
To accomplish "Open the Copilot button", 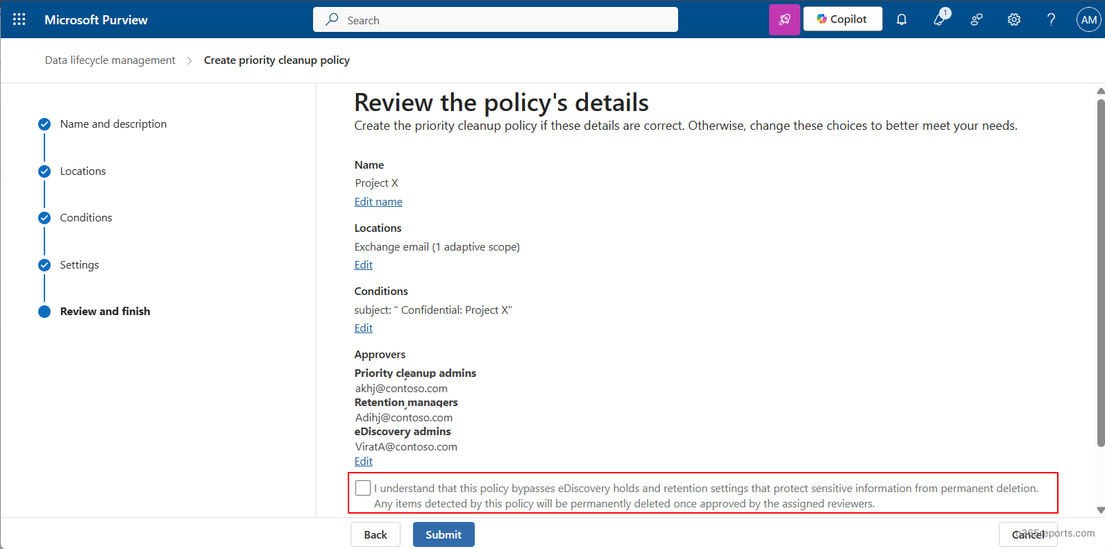I will tap(843, 19).
